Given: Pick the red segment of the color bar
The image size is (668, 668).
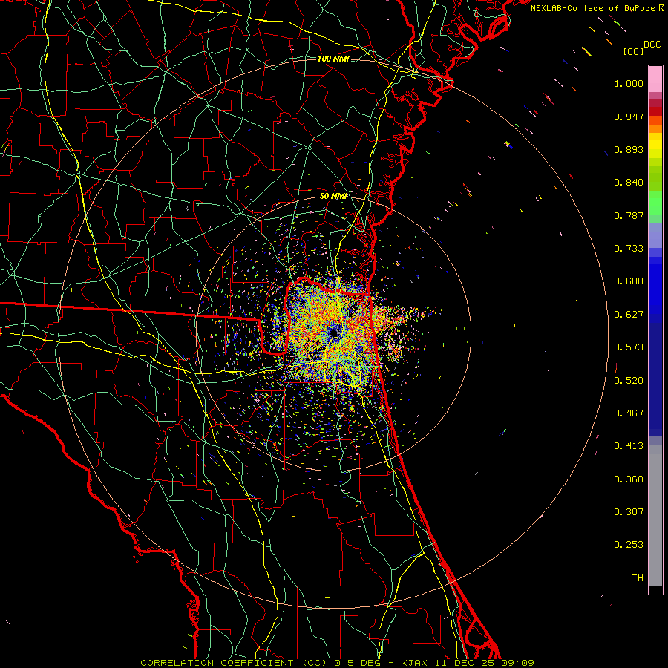Looking at the screenshot, I should (x=655, y=111).
